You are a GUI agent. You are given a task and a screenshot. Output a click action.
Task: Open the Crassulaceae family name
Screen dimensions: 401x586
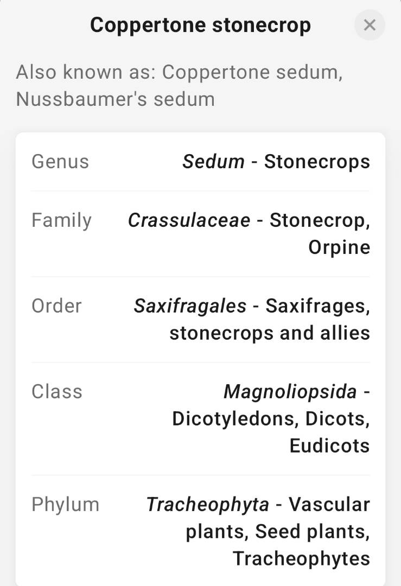189,220
